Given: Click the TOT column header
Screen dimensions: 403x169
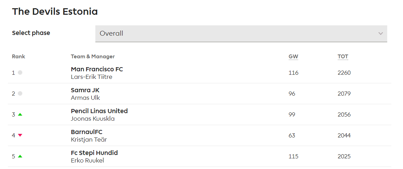Looking at the screenshot, I should pos(343,57).
